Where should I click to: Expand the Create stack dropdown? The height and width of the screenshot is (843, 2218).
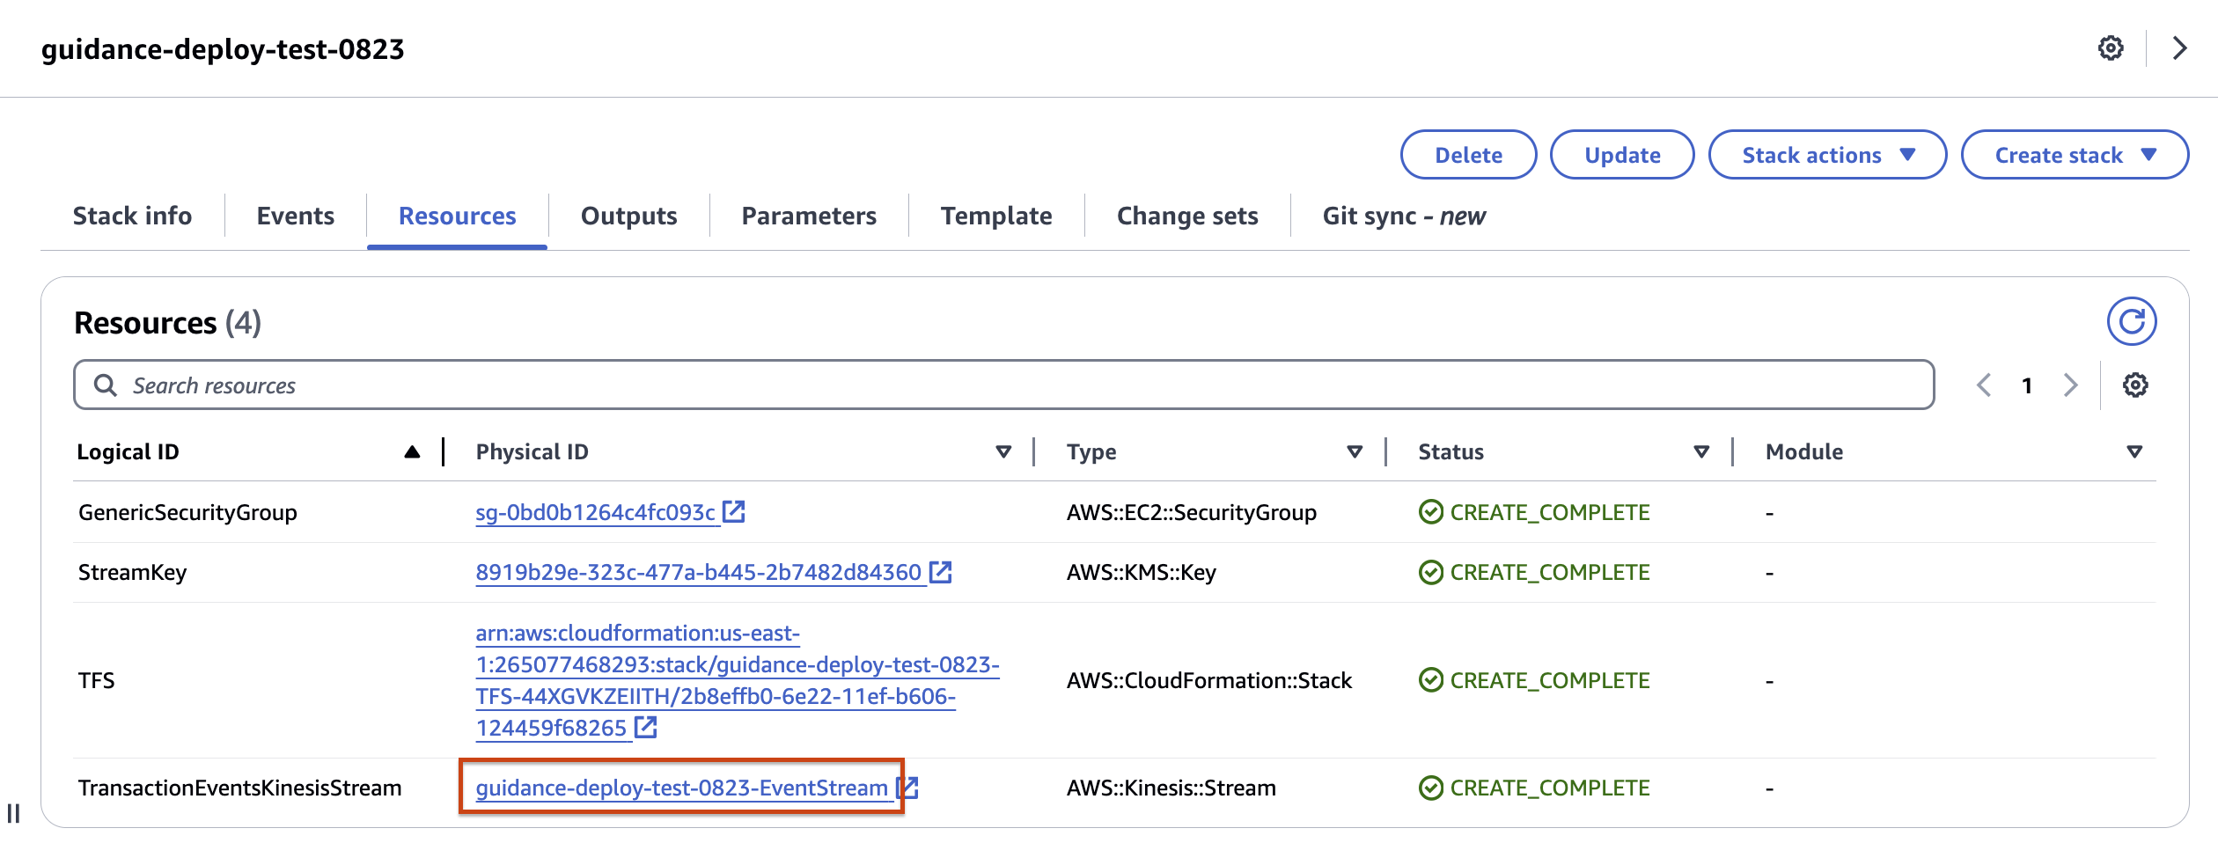pyautogui.click(x=2075, y=155)
